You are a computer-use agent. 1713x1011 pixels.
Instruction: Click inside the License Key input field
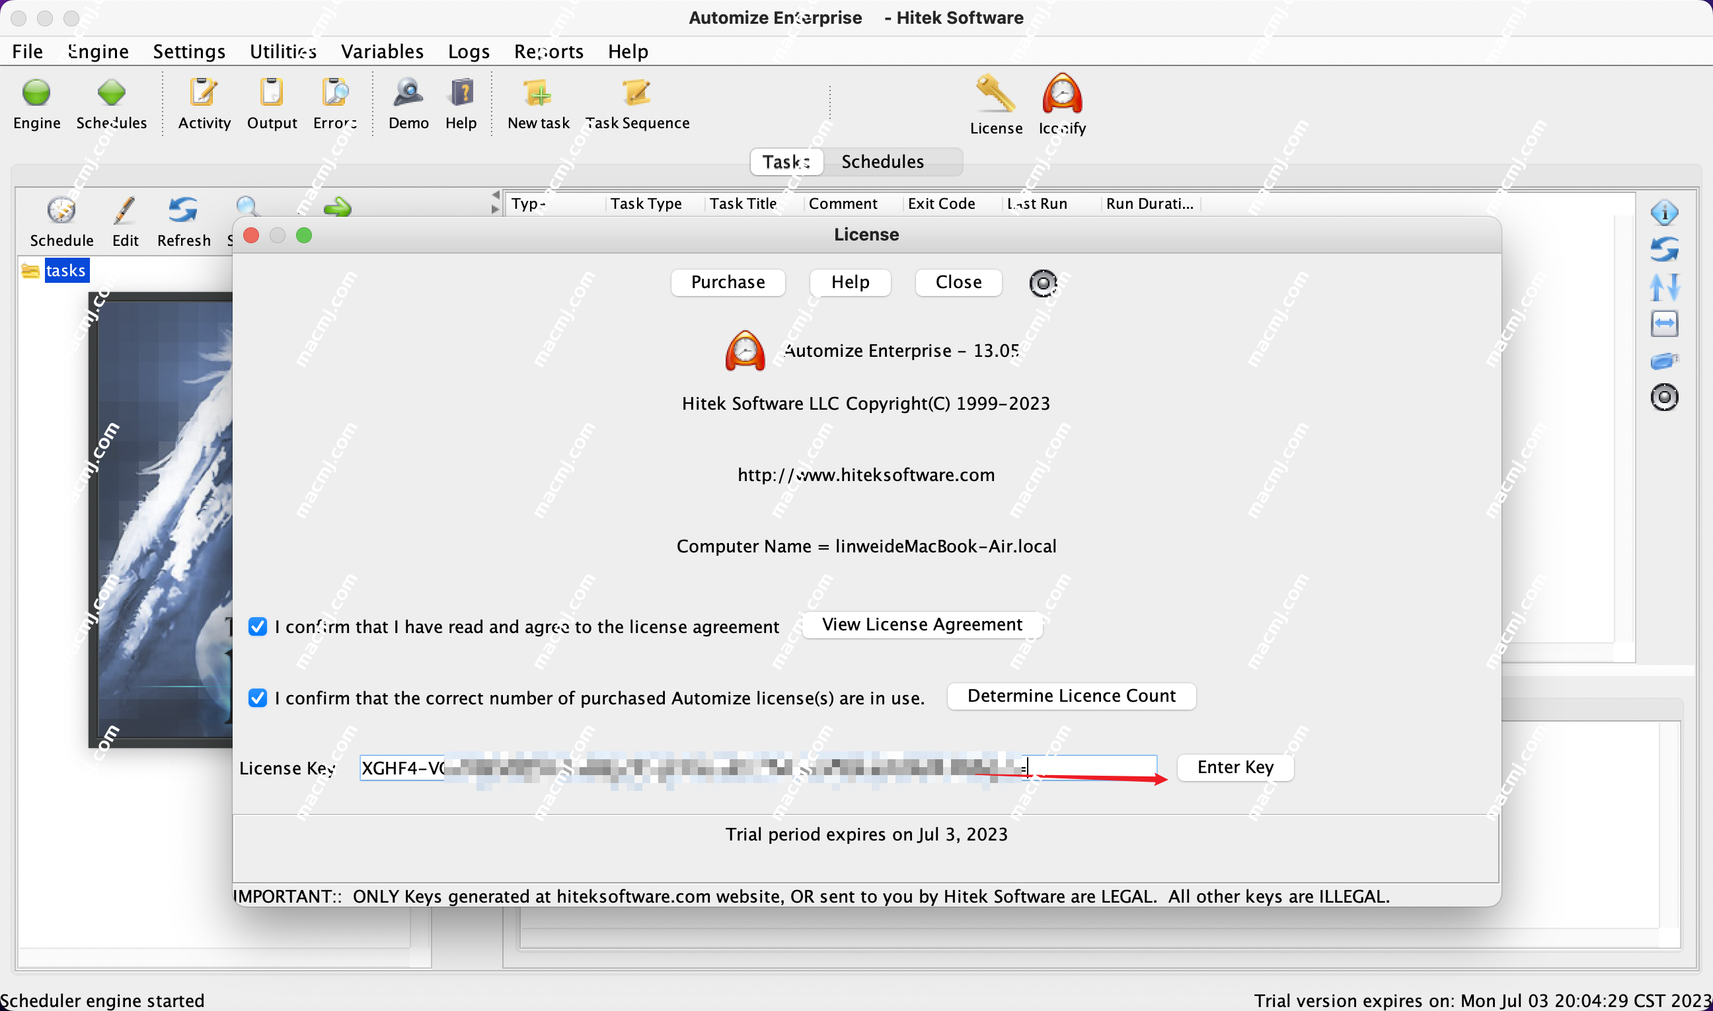click(x=758, y=768)
